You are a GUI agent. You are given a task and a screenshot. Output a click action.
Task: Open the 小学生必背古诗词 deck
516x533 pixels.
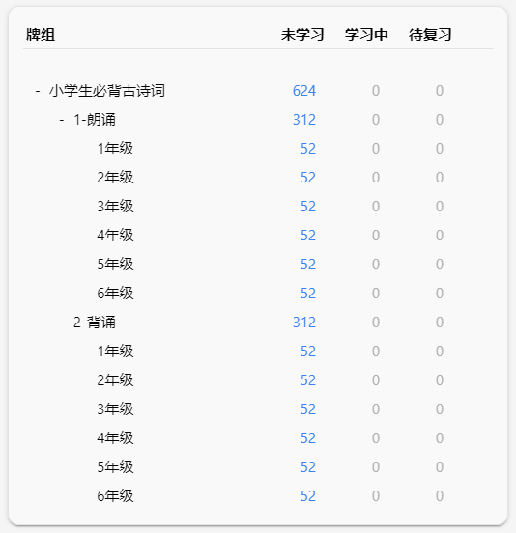pos(107,91)
